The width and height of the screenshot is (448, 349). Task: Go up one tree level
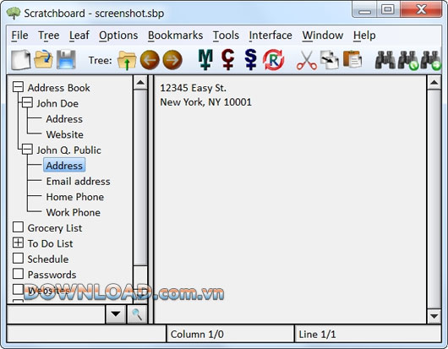(127, 60)
